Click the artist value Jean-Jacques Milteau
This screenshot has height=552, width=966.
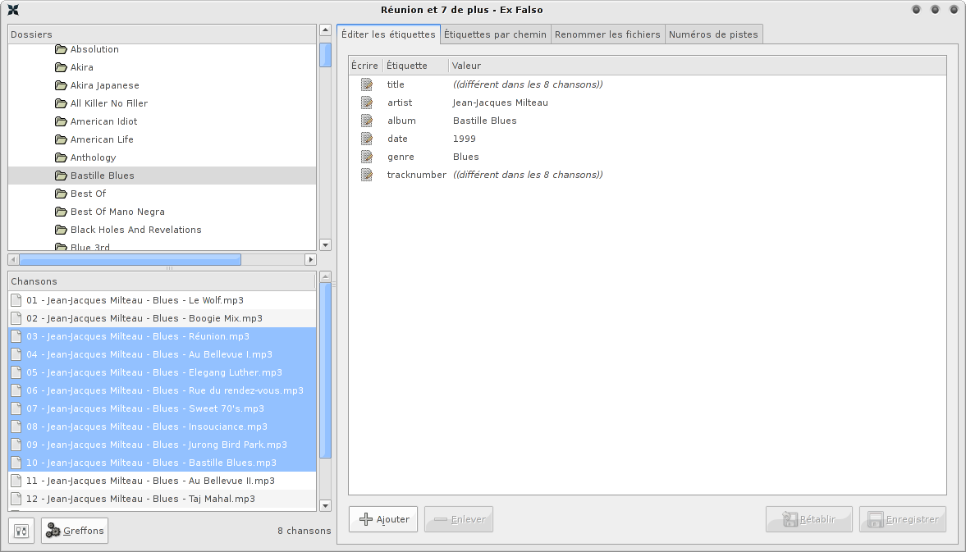click(x=501, y=103)
